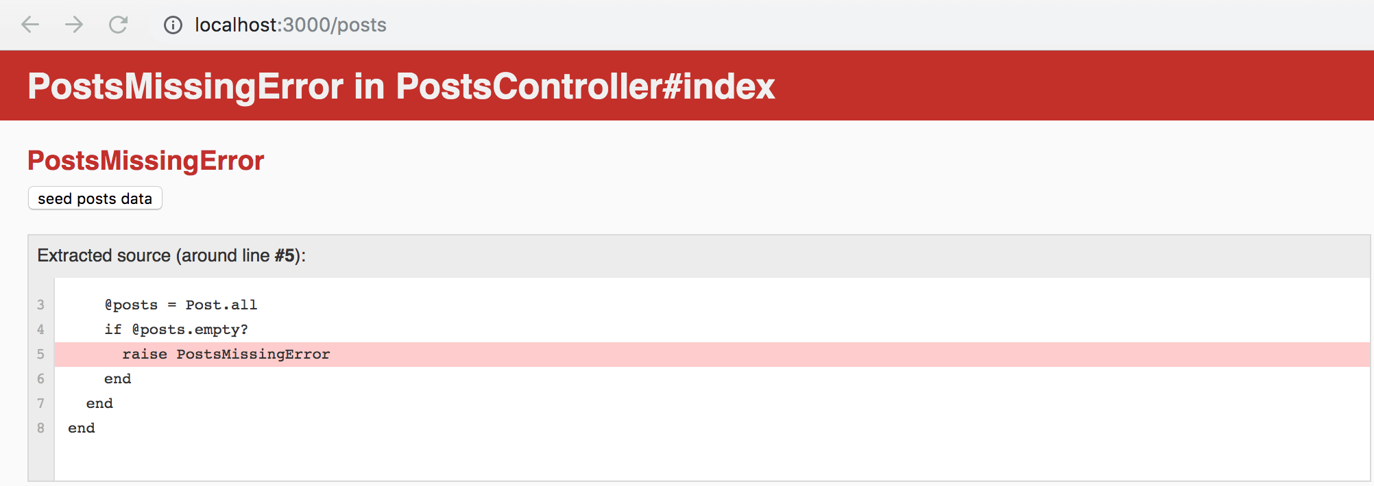The image size is (1374, 486).
Task: Click the red error banner title
Action: click(x=400, y=85)
